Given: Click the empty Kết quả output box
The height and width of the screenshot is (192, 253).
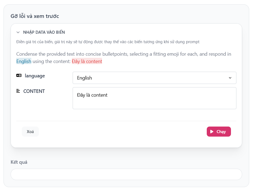Looking at the screenshot, I should click(x=126, y=174).
